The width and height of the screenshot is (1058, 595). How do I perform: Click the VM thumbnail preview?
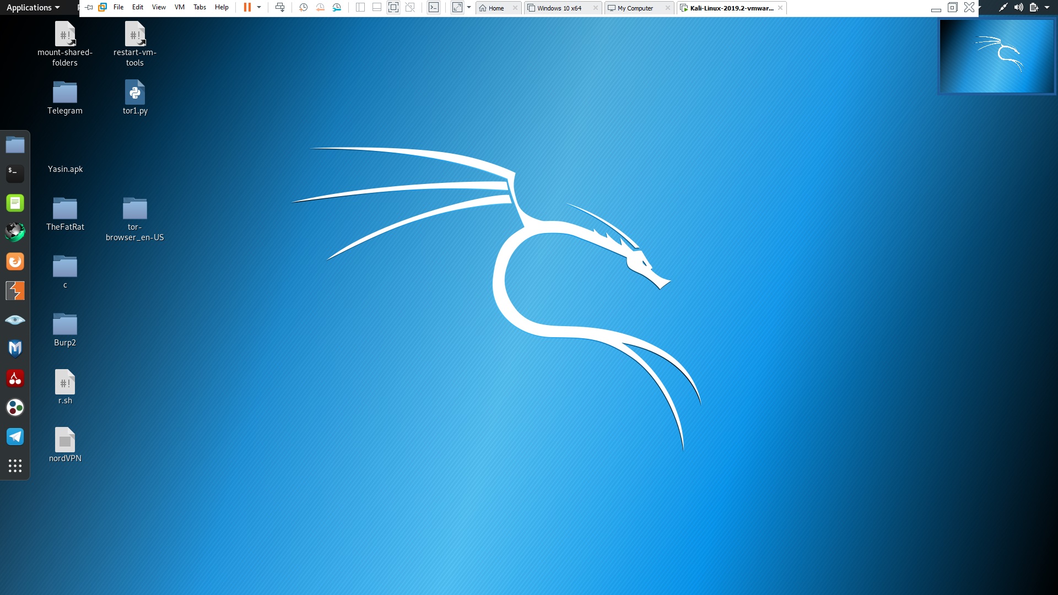(x=996, y=56)
